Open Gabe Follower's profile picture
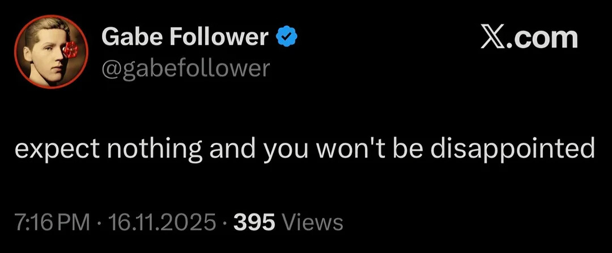The height and width of the screenshot is (253, 612). 52,51
